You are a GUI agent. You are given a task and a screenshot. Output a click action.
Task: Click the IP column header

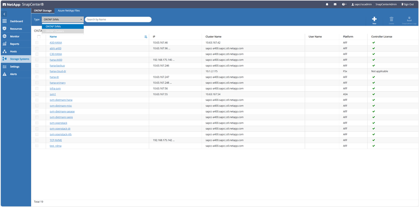tap(154, 37)
